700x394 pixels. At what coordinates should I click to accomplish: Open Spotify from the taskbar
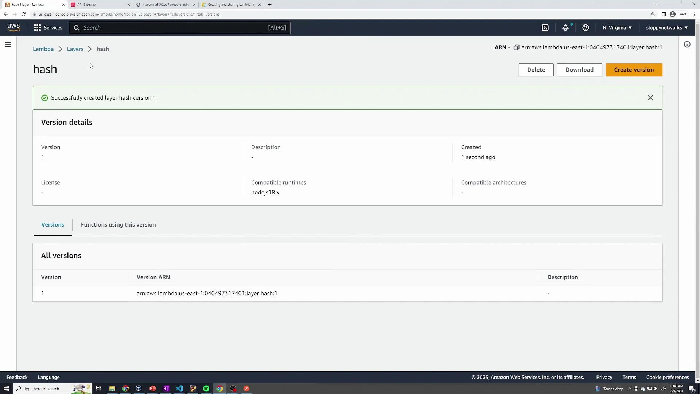pyautogui.click(x=206, y=389)
